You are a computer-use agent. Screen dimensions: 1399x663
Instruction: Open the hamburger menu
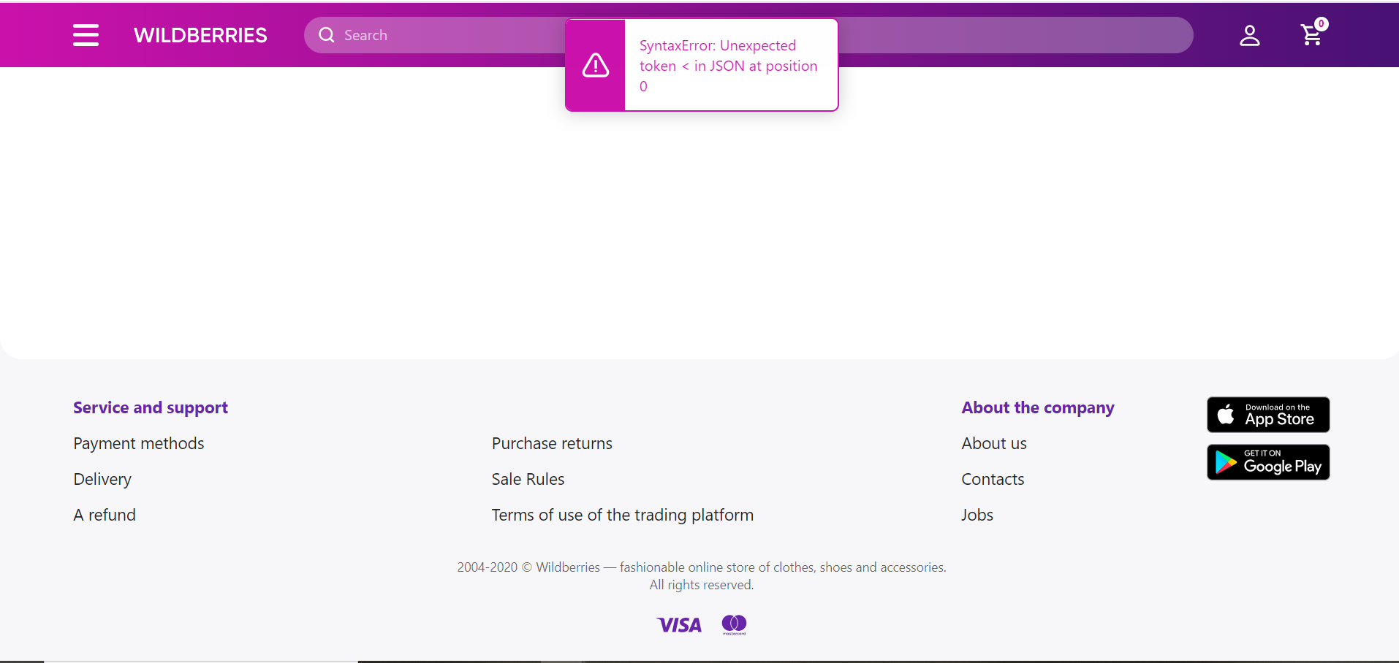point(86,35)
